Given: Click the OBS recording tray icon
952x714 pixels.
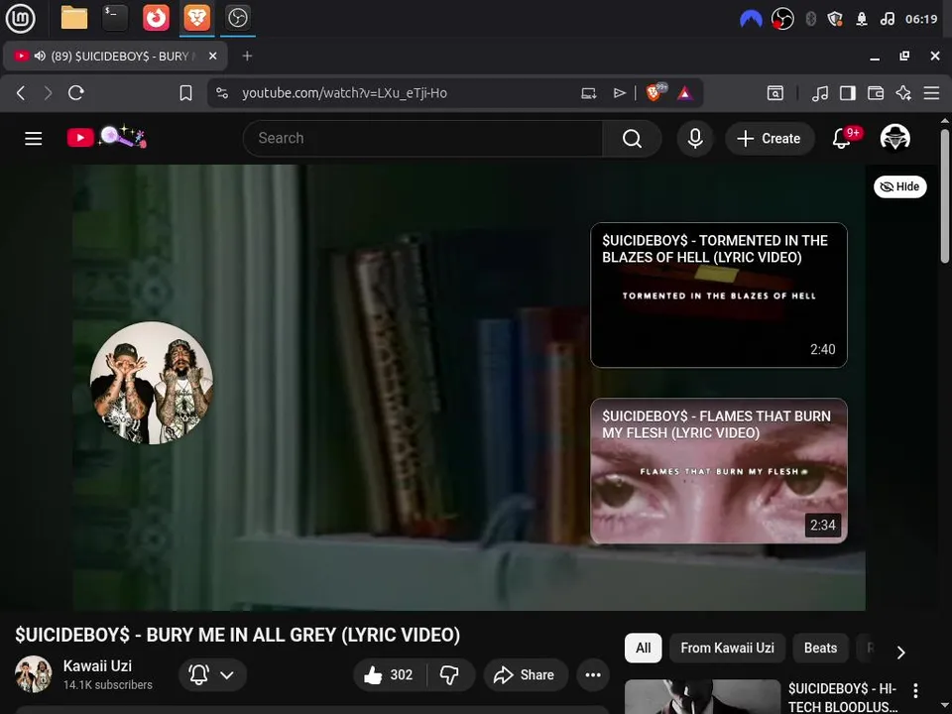Looking at the screenshot, I should (782, 20).
